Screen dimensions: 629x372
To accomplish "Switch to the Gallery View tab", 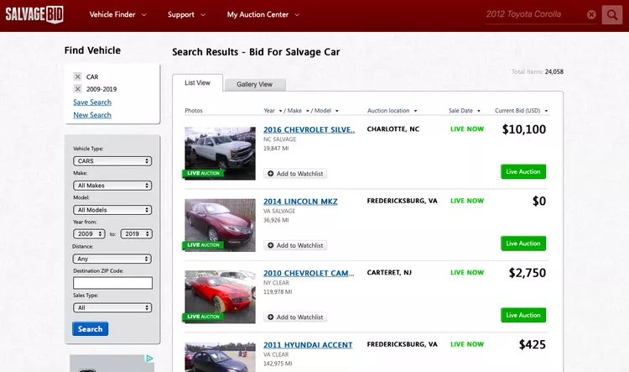I will click(254, 84).
